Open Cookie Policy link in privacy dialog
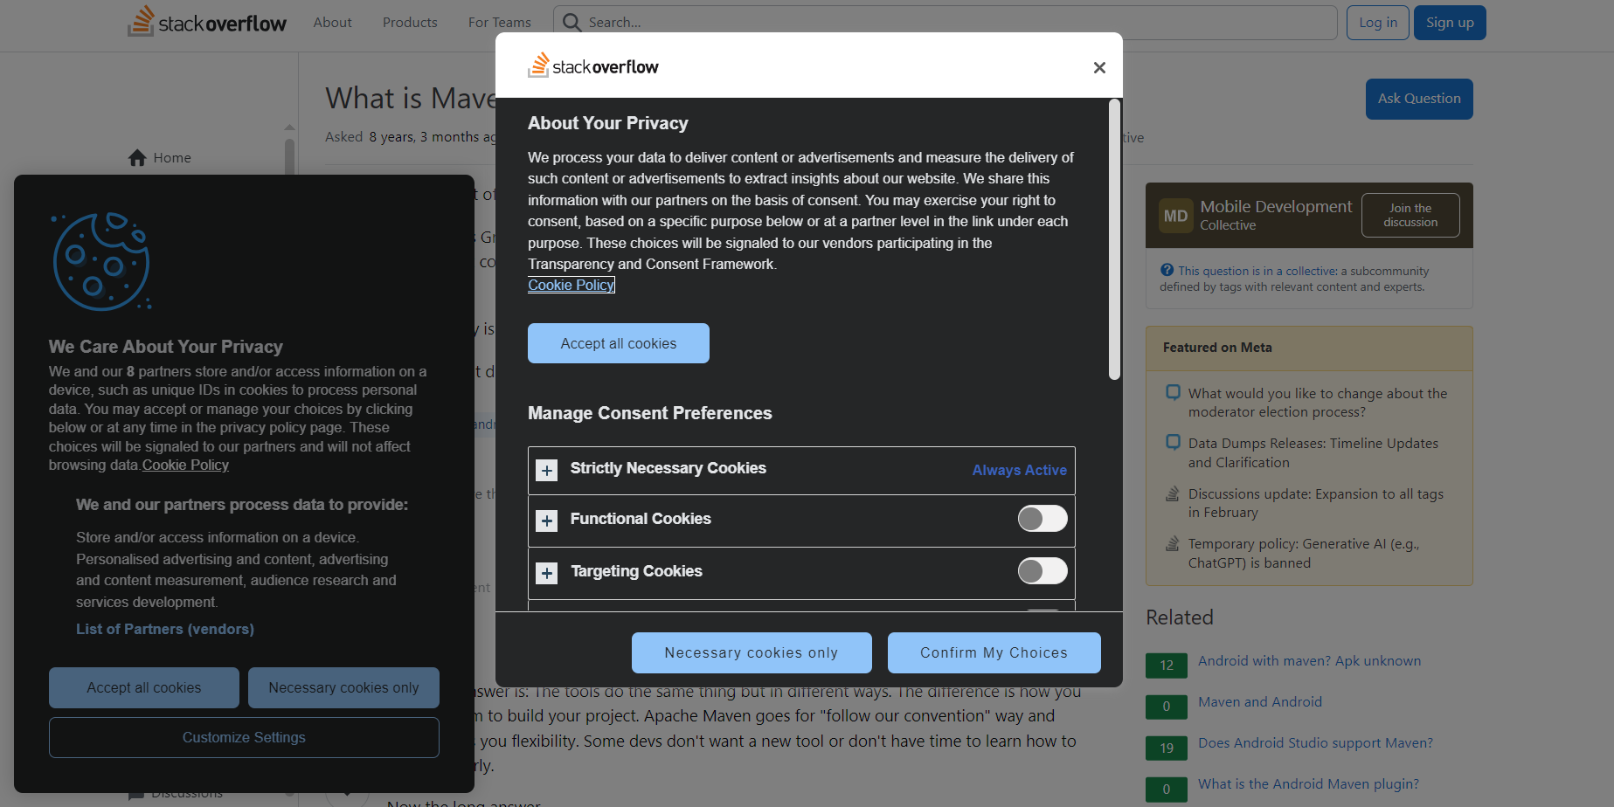Image resolution: width=1614 pixels, height=807 pixels. click(571, 285)
